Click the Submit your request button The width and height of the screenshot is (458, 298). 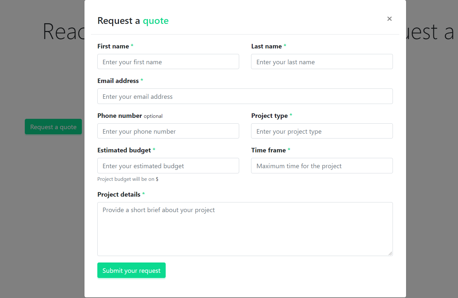click(131, 270)
